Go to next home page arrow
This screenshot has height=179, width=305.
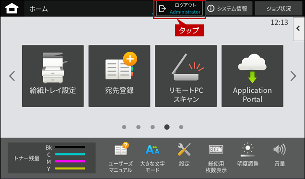[x=293, y=76]
